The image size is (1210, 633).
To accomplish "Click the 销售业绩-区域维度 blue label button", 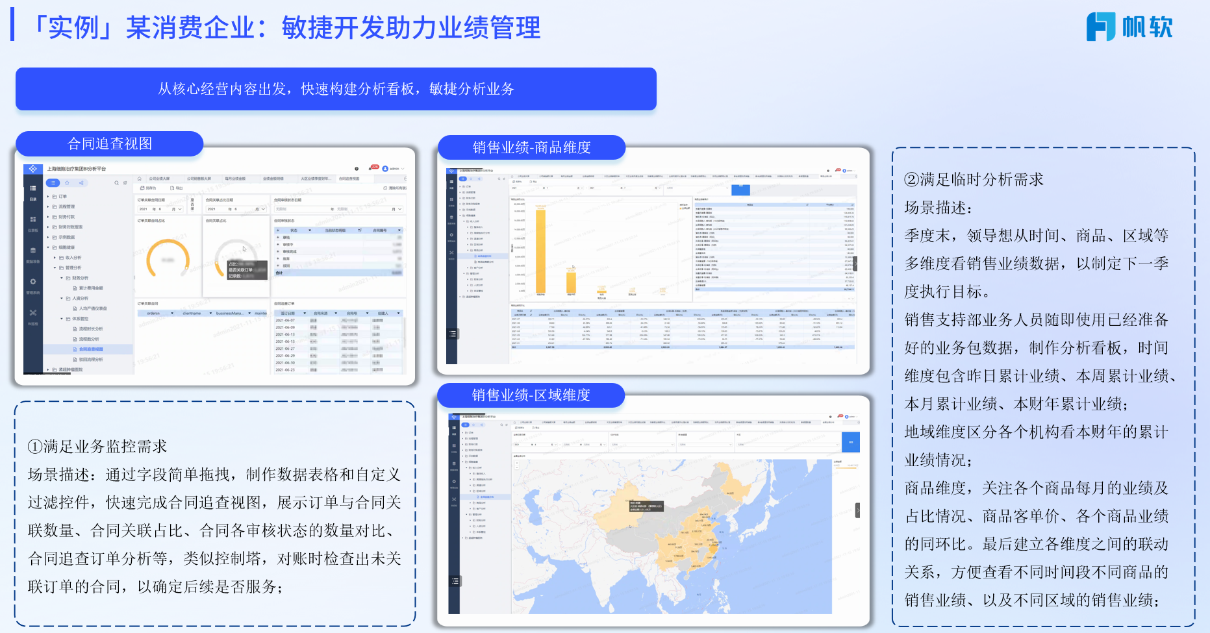I will click(531, 395).
